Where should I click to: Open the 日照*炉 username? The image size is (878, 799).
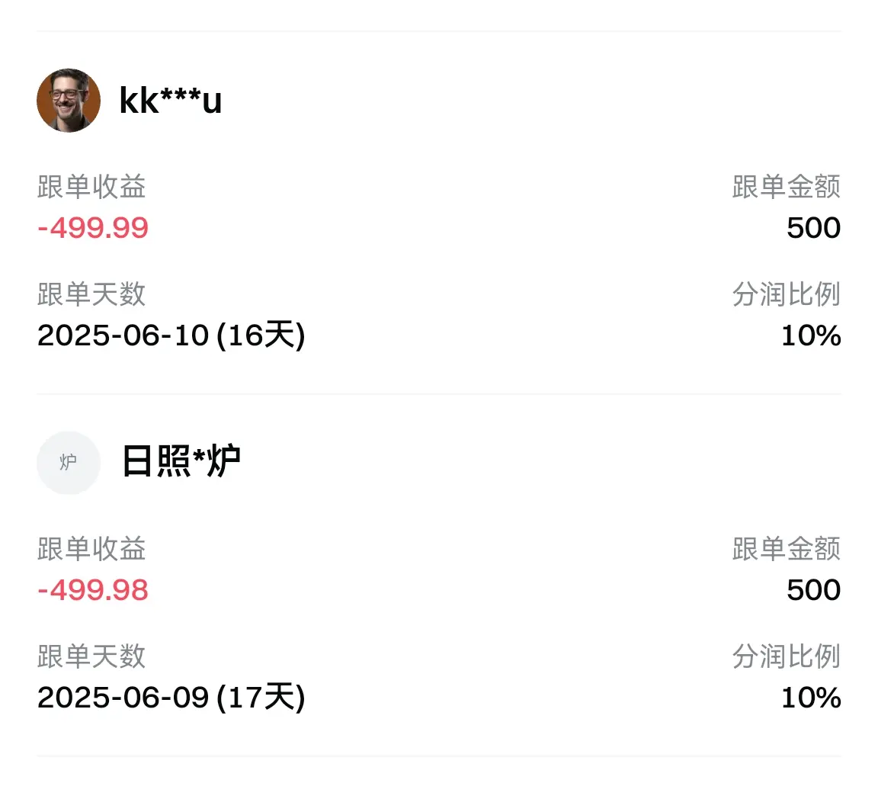coord(181,462)
